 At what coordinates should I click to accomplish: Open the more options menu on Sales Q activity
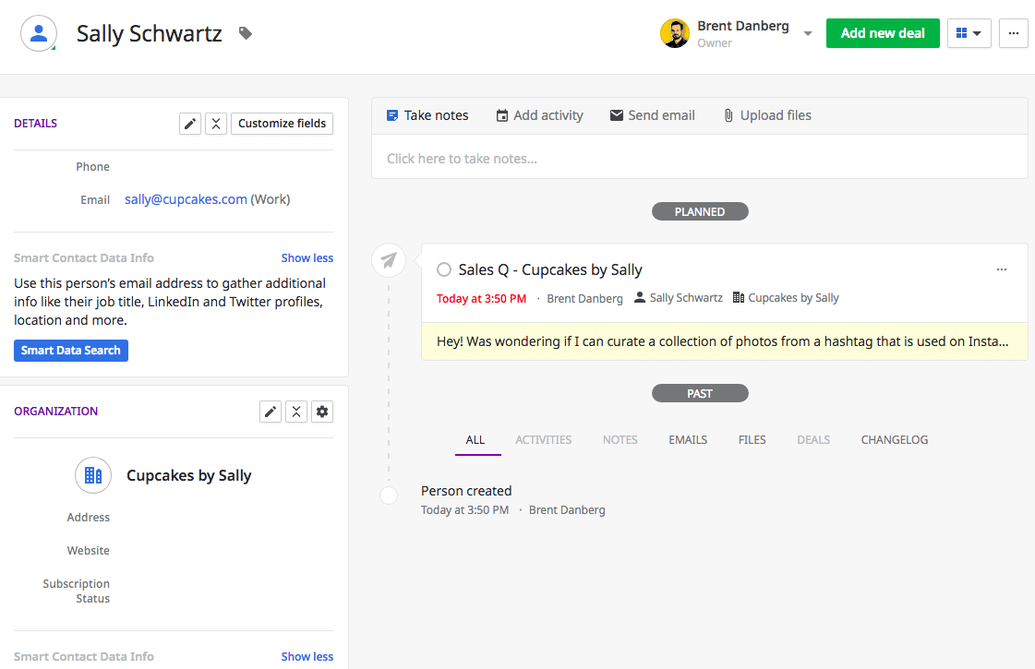(x=1002, y=269)
